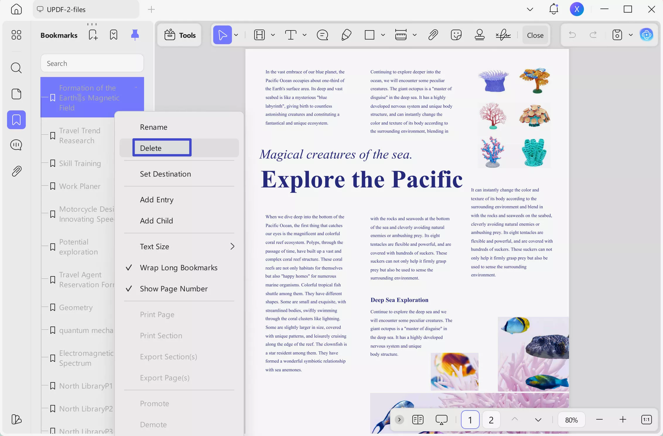This screenshot has height=436, width=663.
Task: Pick the sticker tool
Action: pos(456,35)
